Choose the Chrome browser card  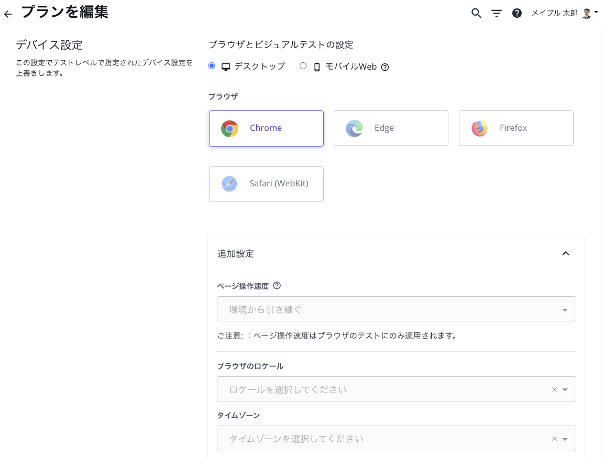(266, 128)
